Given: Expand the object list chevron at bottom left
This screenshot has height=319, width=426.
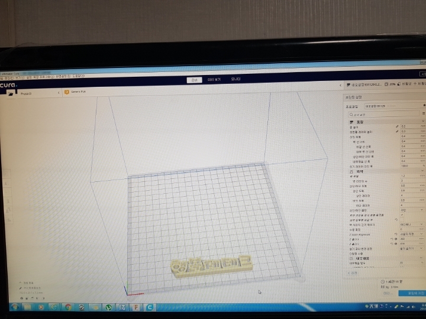Looking at the screenshot, I should tap(20, 282).
